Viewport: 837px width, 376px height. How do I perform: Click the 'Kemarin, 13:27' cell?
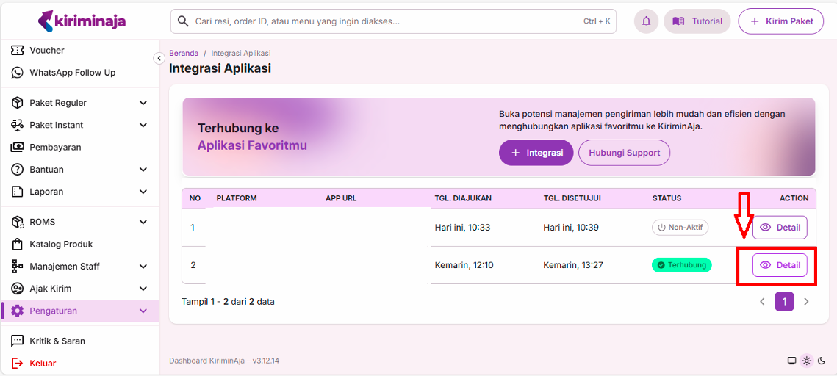pos(573,265)
